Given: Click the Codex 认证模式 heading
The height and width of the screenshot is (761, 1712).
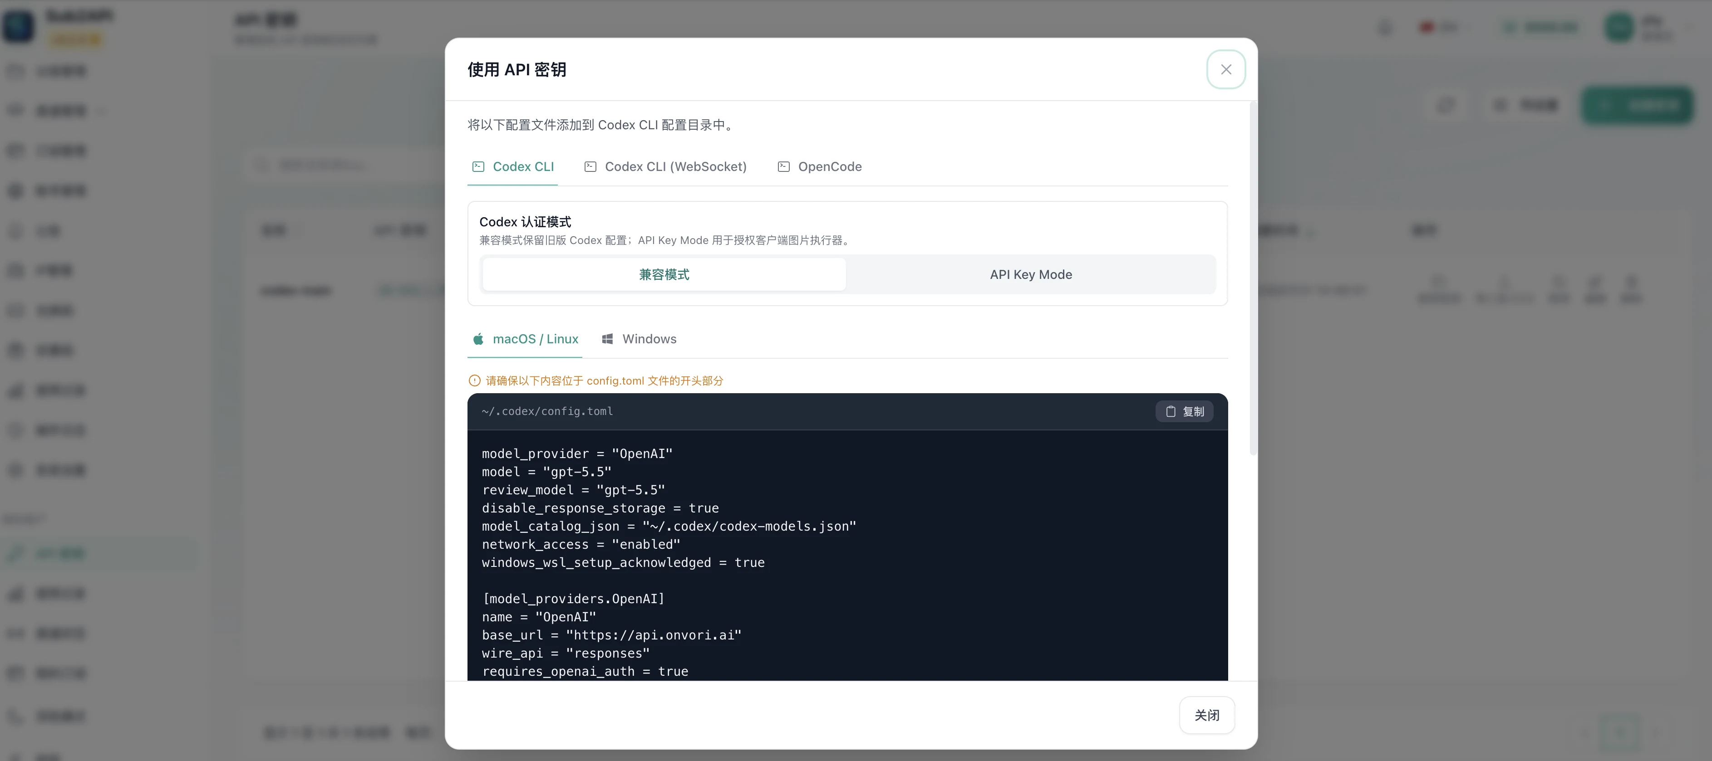Looking at the screenshot, I should tap(525, 222).
